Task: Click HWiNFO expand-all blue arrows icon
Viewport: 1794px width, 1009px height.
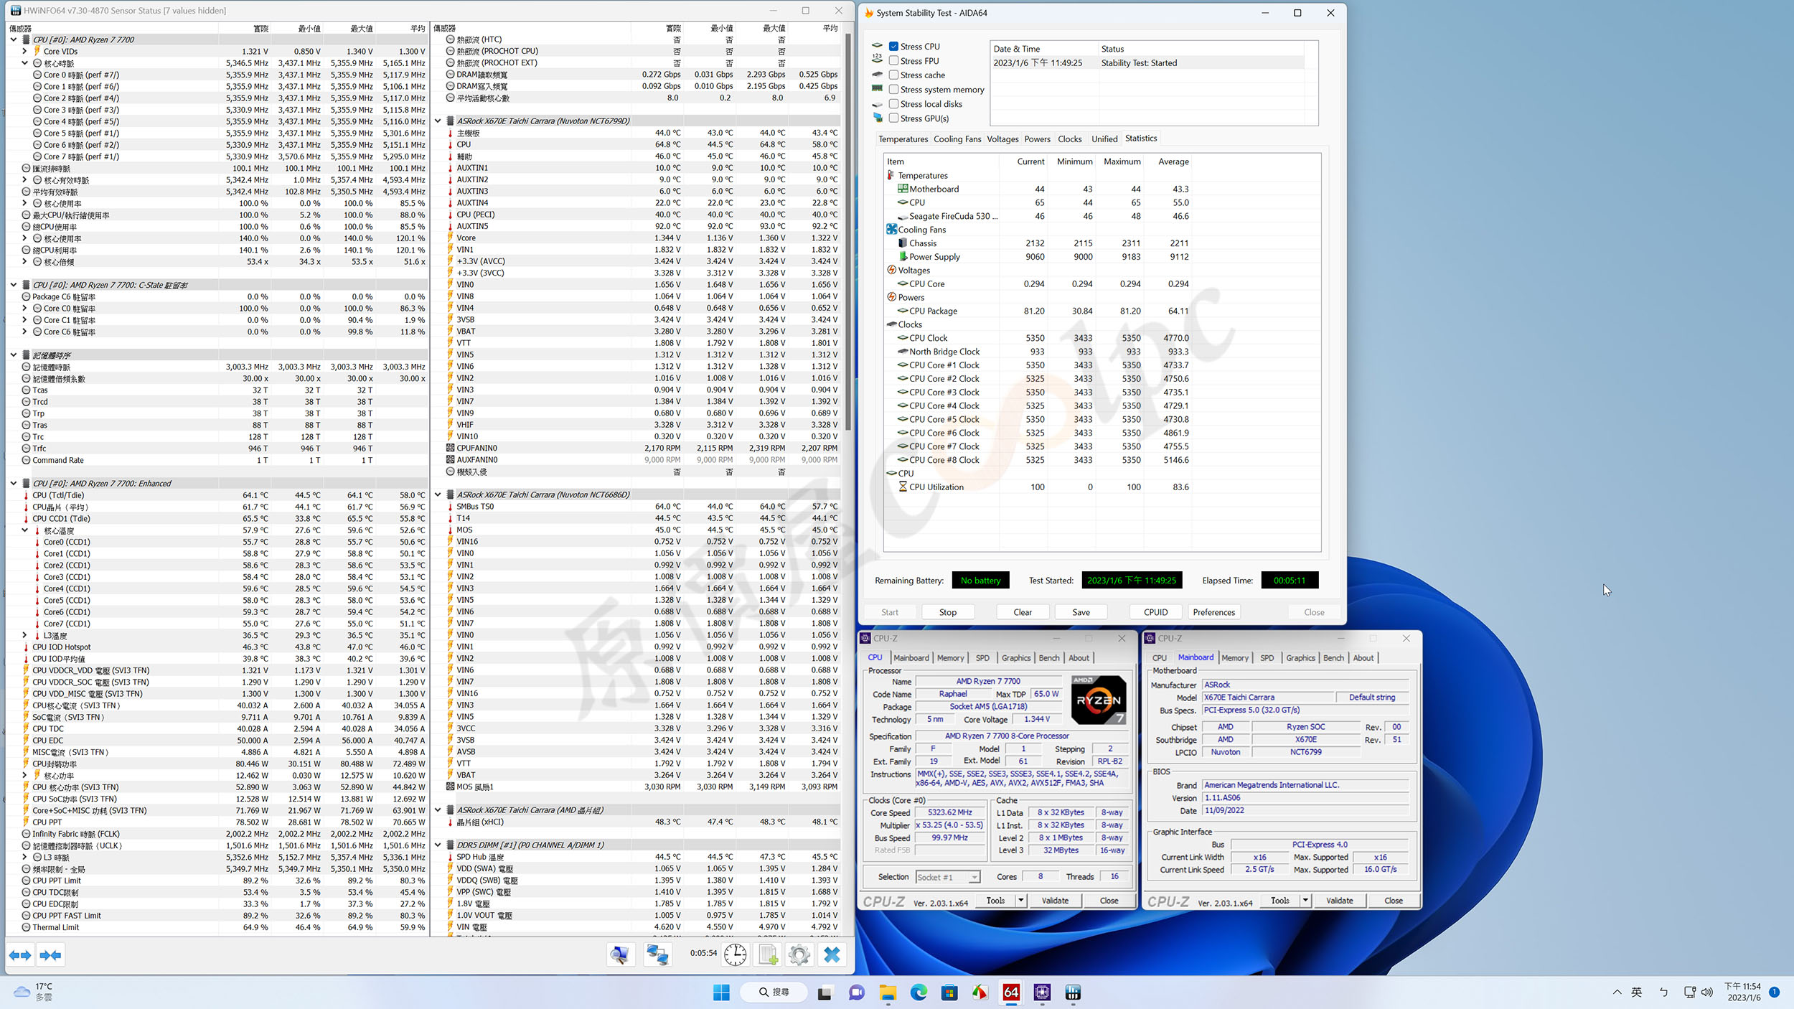Action: (x=20, y=955)
